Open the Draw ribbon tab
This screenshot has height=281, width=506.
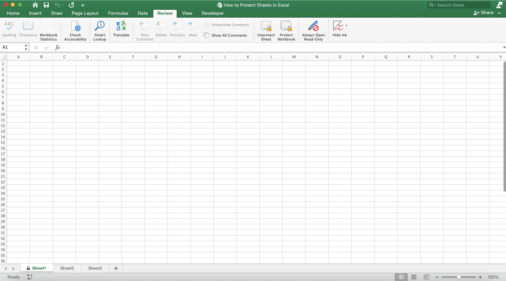[57, 13]
